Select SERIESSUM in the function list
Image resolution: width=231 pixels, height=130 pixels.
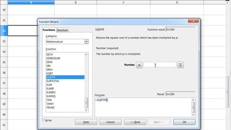[x=65, y=58]
